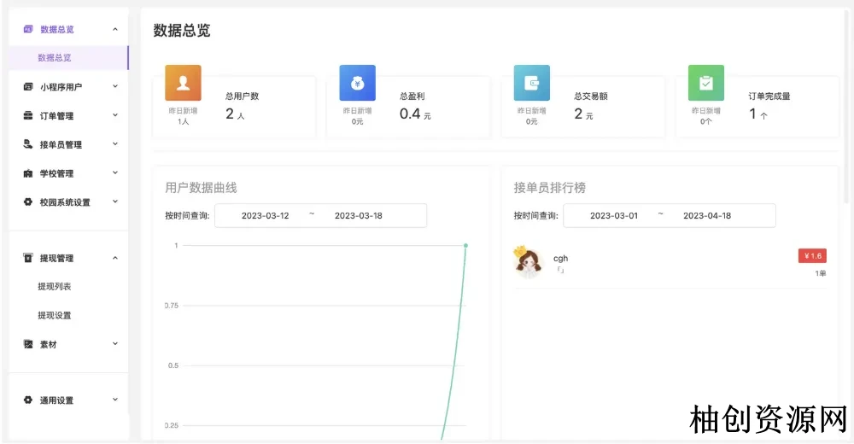The image size is (854, 444).
Task: Open the 提现列表 submenu item
Action: (x=55, y=287)
